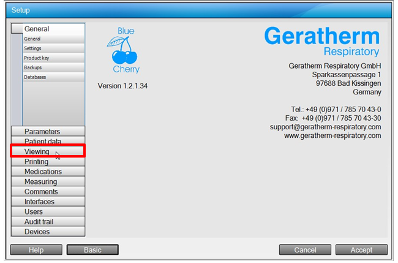Click the Version 1.2.1.34 text
This screenshot has height=263, width=398.
tap(122, 86)
